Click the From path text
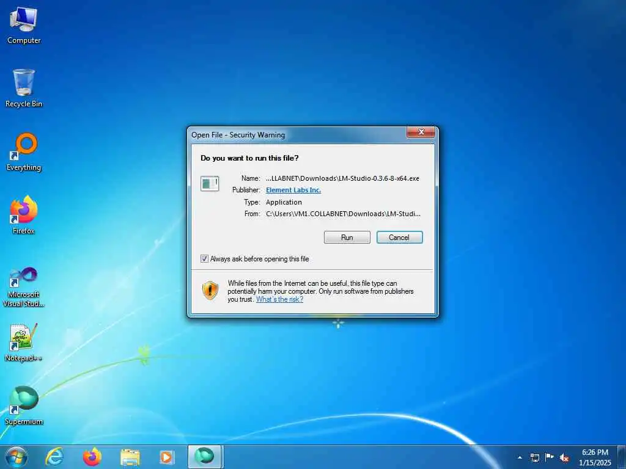This screenshot has width=626, height=469. click(343, 214)
